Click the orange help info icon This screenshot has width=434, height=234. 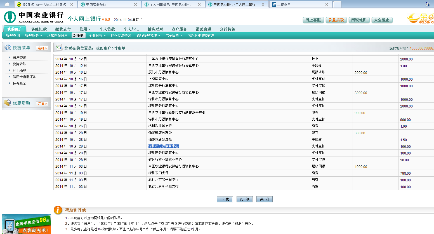tap(58, 210)
